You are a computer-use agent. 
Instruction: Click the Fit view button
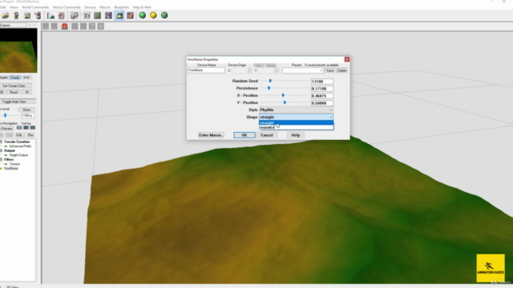tap(27, 93)
